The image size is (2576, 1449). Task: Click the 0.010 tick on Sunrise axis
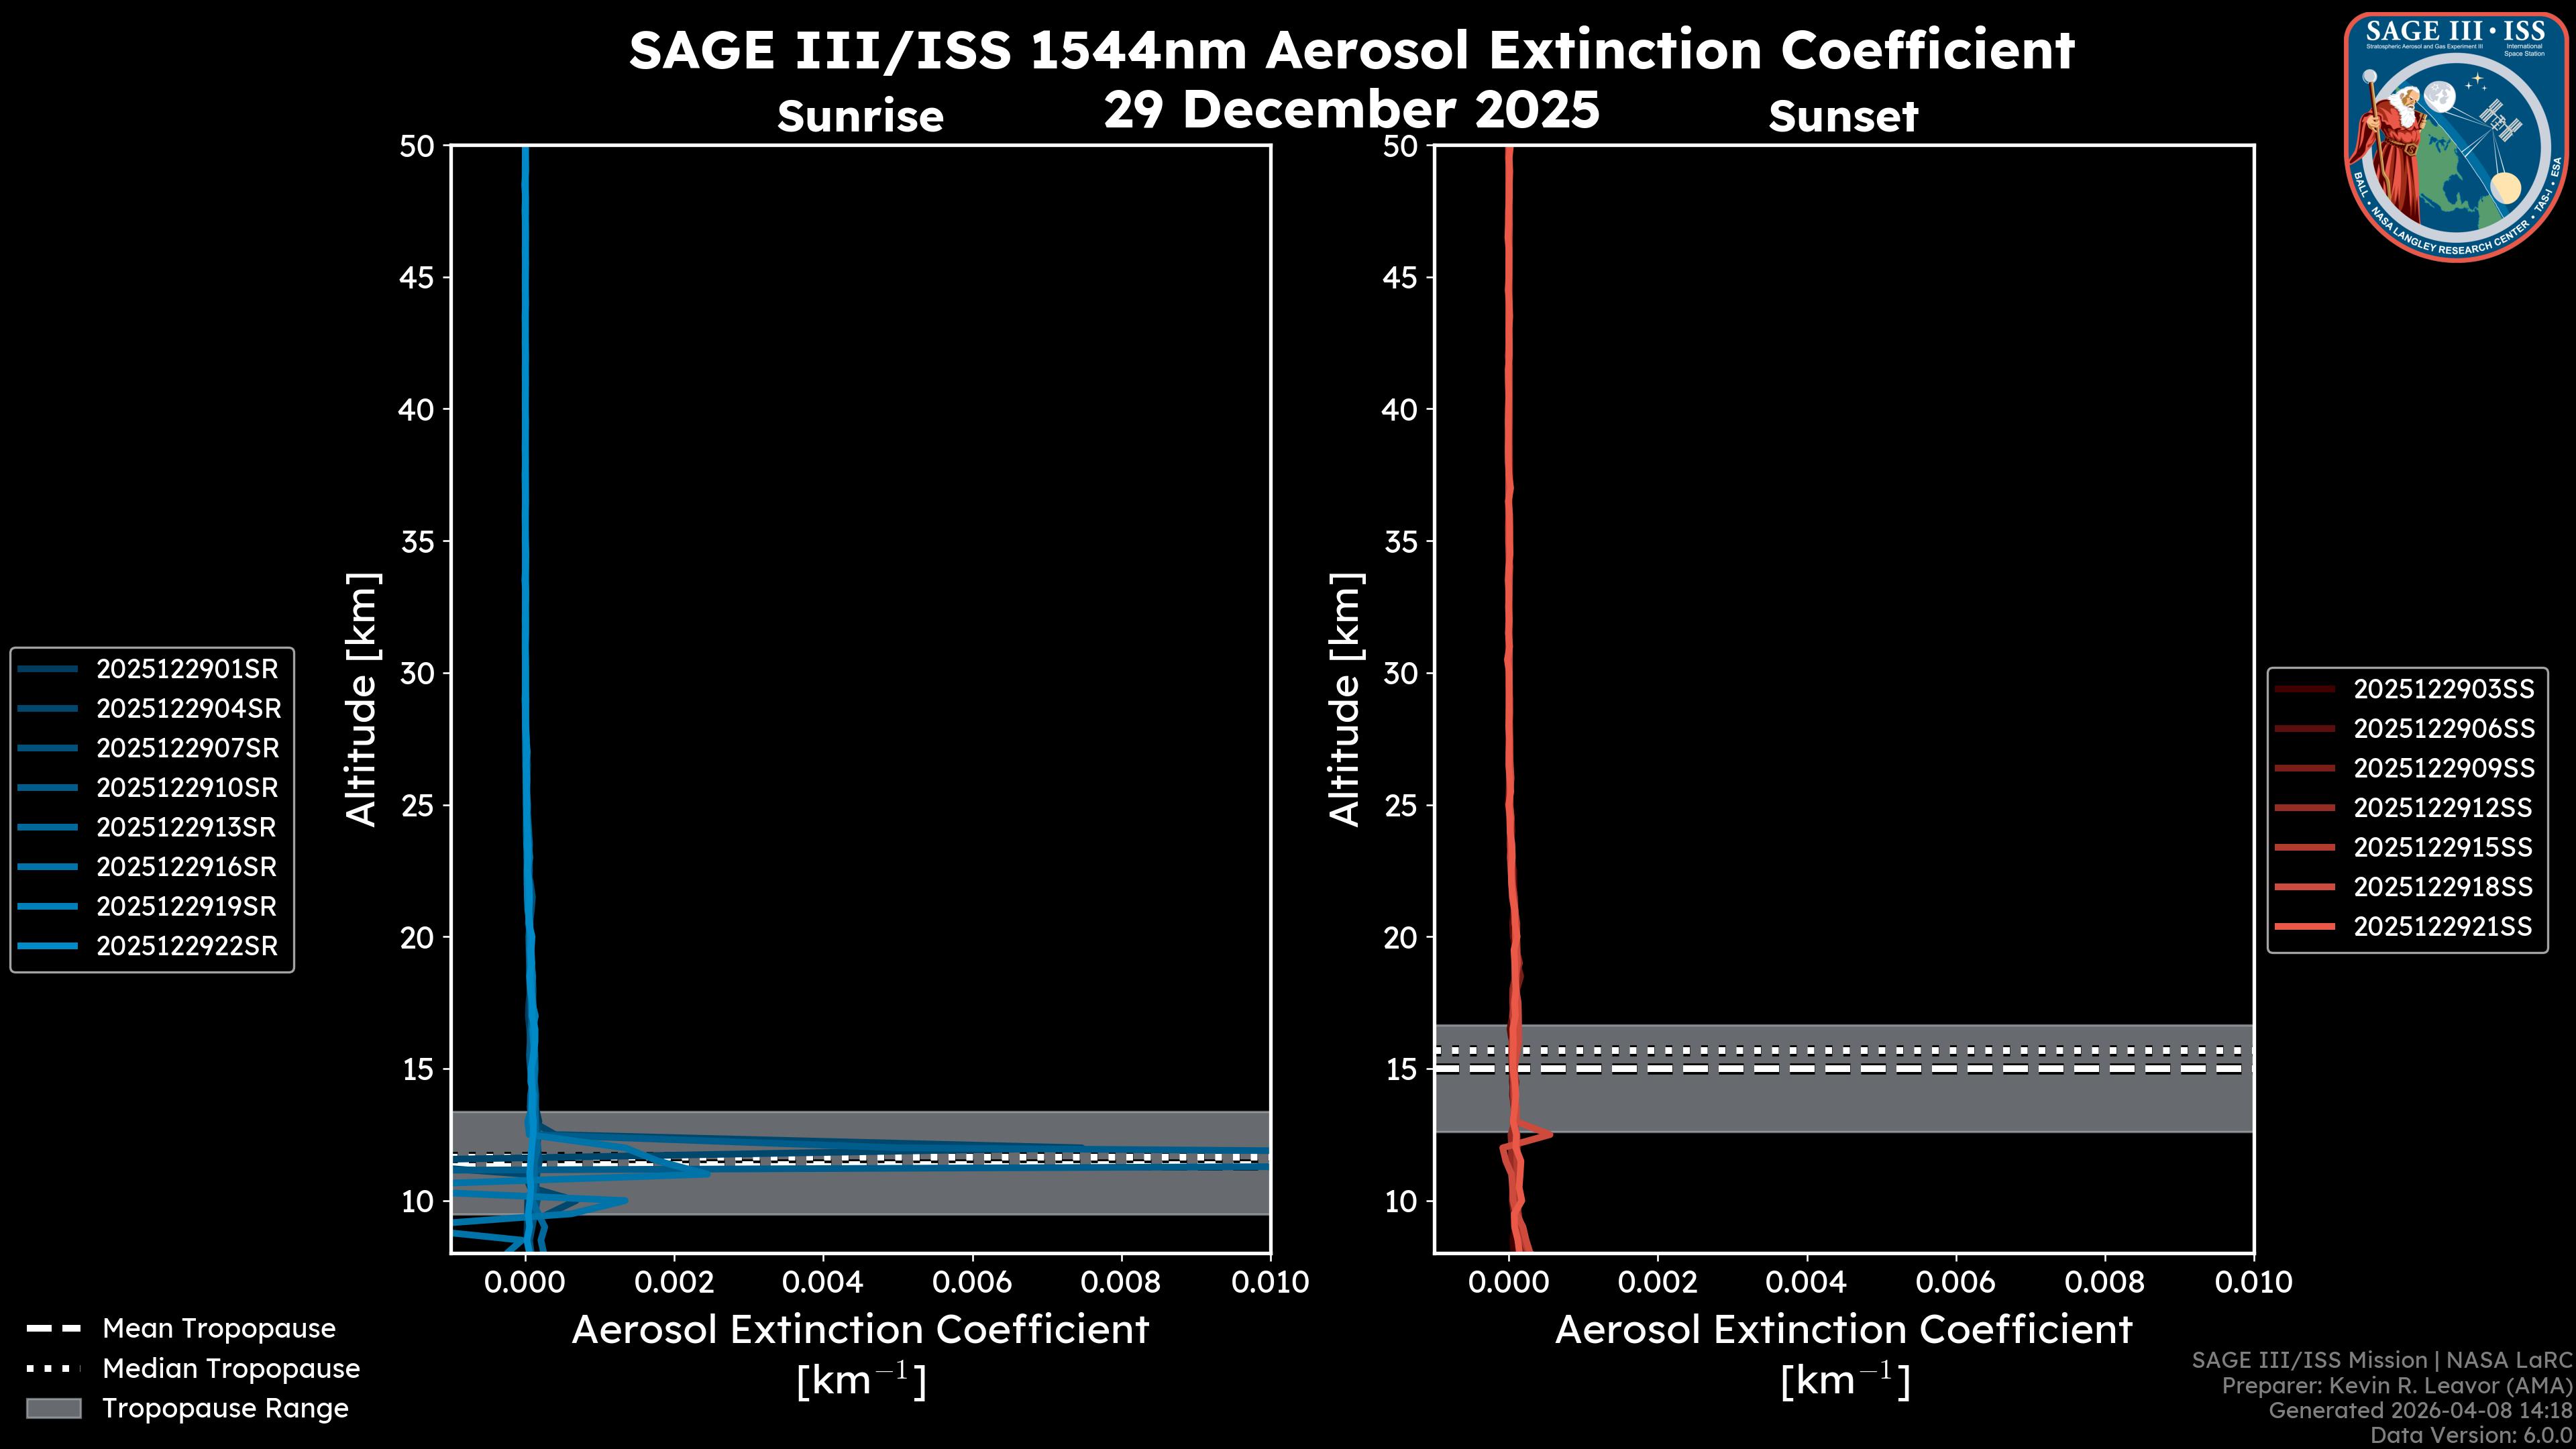(1269, 1282)
